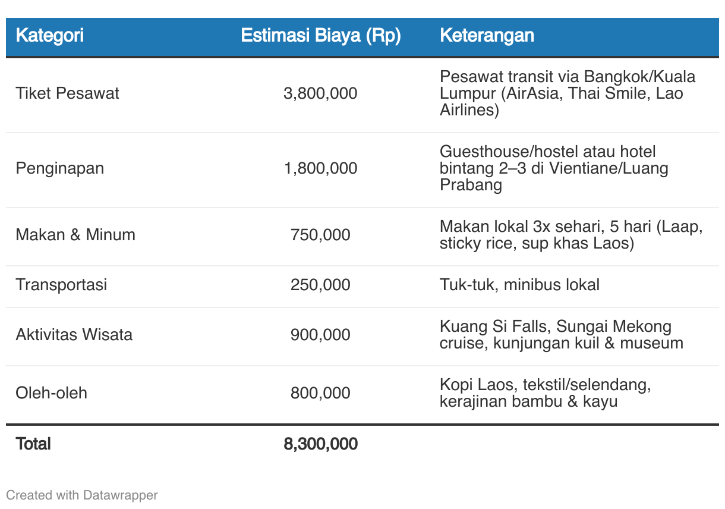The width and height of the screenshot is (725, 509).
Task: Click the Total row label
Action: click(33, 444)
